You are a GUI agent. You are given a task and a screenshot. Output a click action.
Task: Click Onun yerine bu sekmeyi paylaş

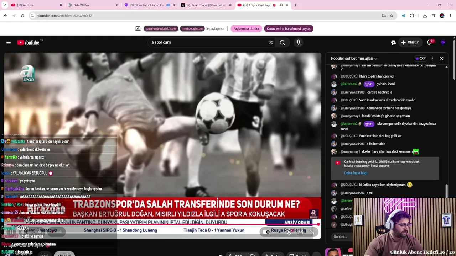coord(289,28)
